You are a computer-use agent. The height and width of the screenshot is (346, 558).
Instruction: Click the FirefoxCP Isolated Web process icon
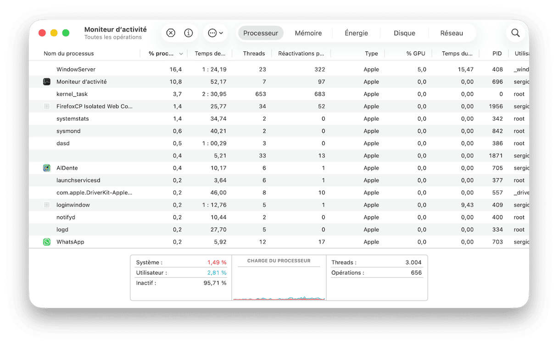coord(47,106)
